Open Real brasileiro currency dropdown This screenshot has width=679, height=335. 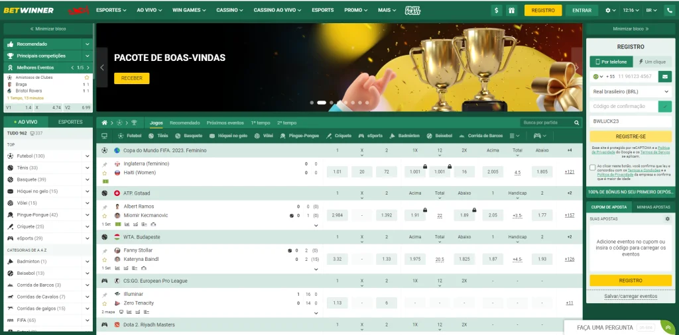(631, 91)
